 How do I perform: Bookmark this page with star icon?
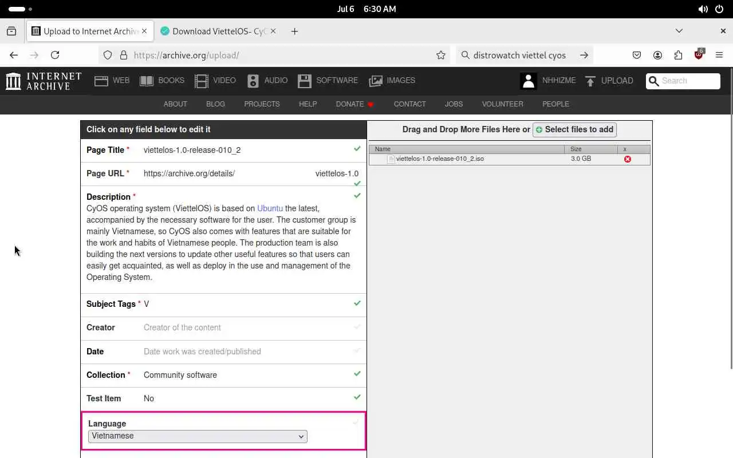(441, 55)
